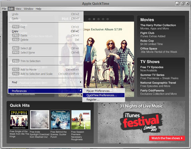191x149 pixels.
Task: Choose Copy from the Edit menu
Action: click(45, 31)
